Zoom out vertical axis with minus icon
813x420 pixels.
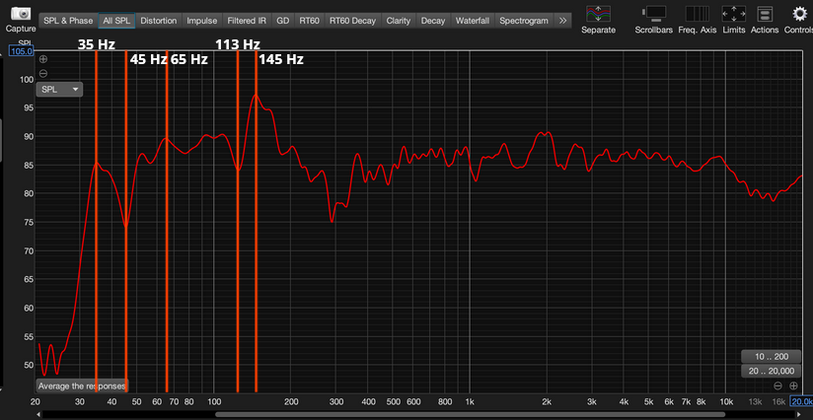(43, 73)
